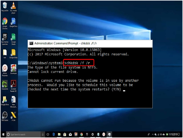This screenshot has height=138, width=183.
Task: Select the X-Lite desktop shortcut
Action: point(13,116)
